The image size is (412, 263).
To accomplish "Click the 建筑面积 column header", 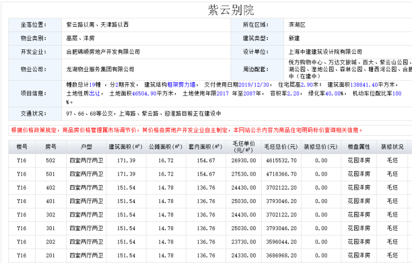I will [127, 147].
